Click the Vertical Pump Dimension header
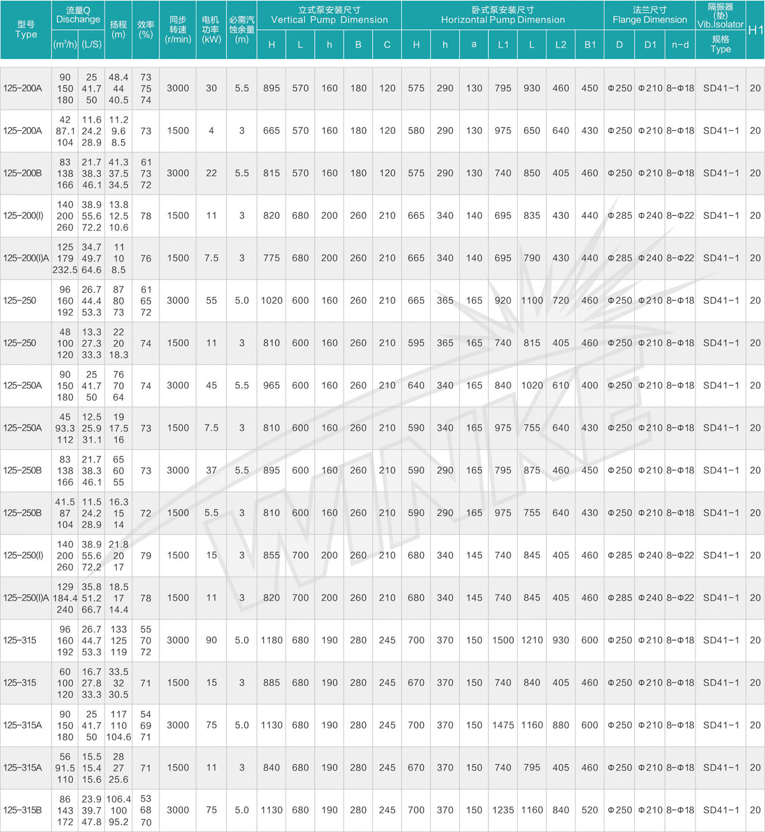This screenshot has width=765, height=832. [329, 15]
